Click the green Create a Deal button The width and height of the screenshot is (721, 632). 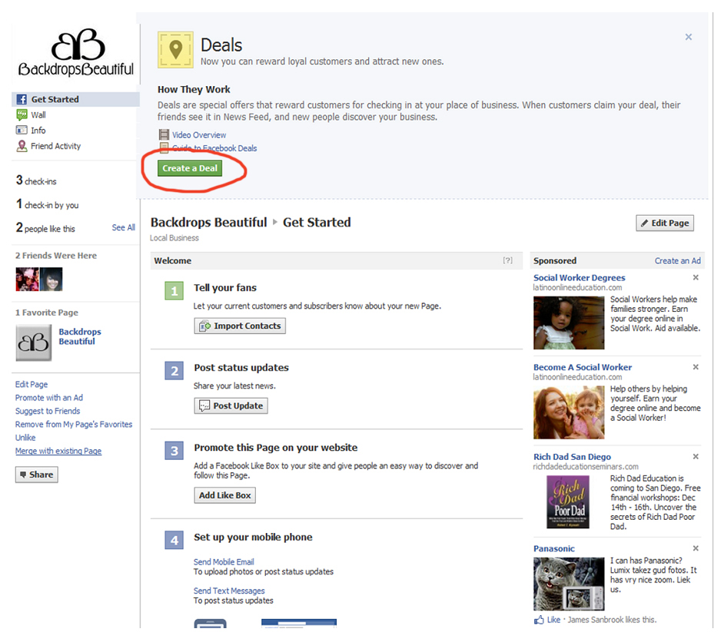(189, 168)
